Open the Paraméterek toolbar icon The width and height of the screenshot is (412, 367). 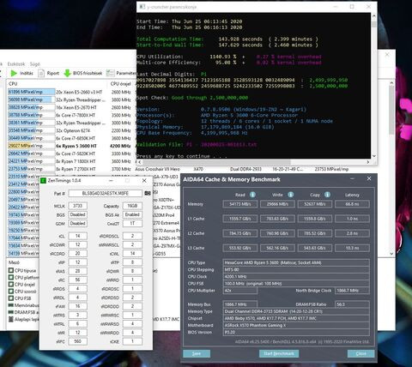coord(110,73)
